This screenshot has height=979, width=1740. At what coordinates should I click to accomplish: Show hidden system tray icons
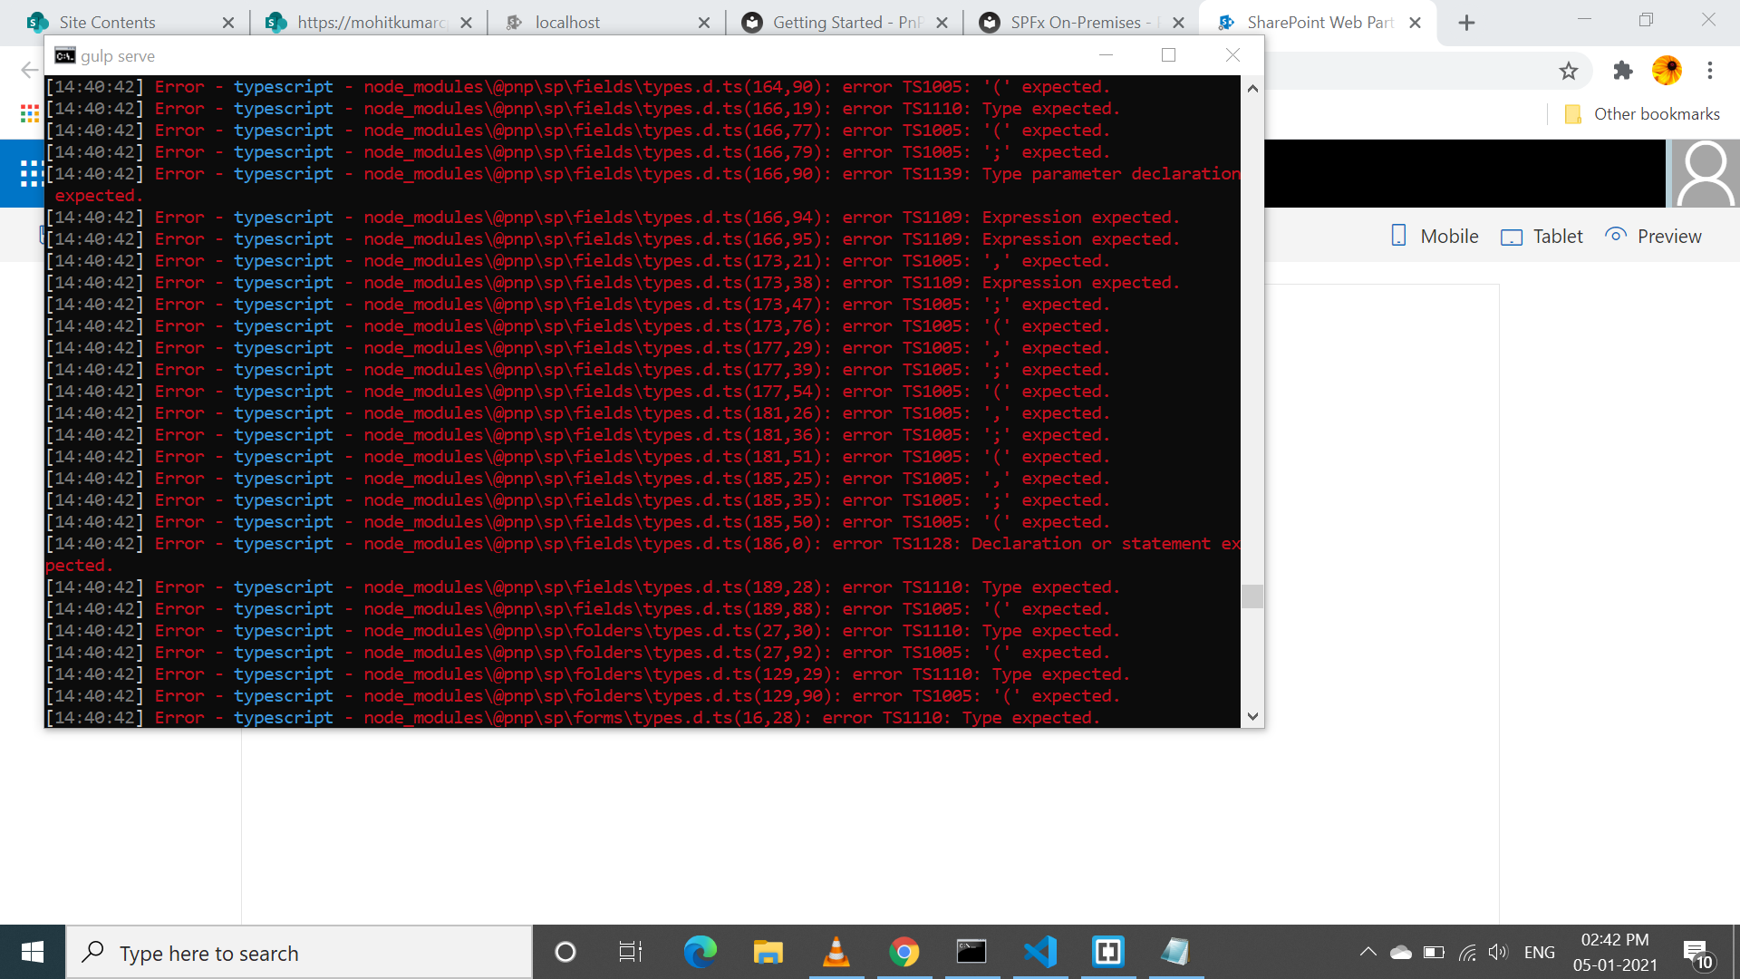click(1368, 952)
